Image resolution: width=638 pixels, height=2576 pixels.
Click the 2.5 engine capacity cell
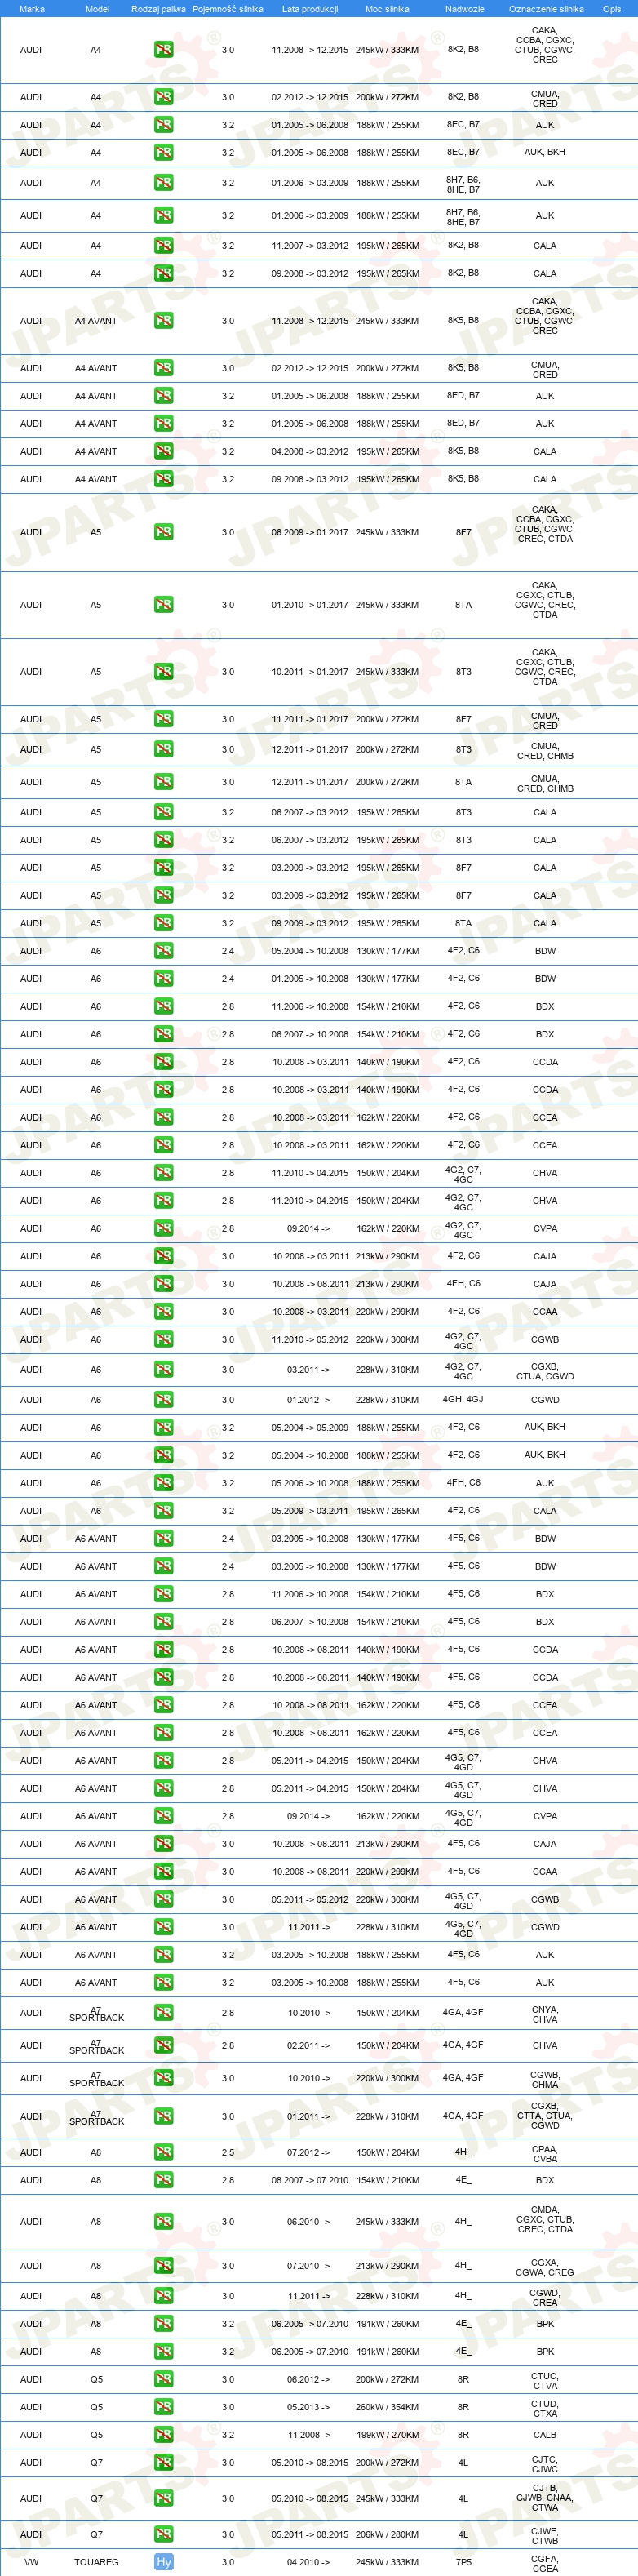(x=228, y=2152)
